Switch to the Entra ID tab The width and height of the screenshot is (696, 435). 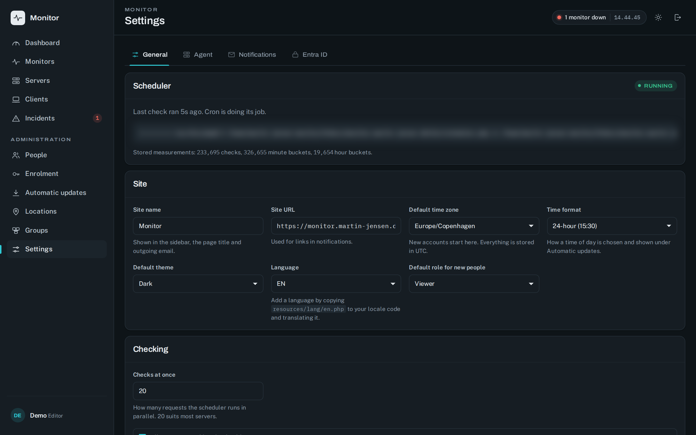310,55
